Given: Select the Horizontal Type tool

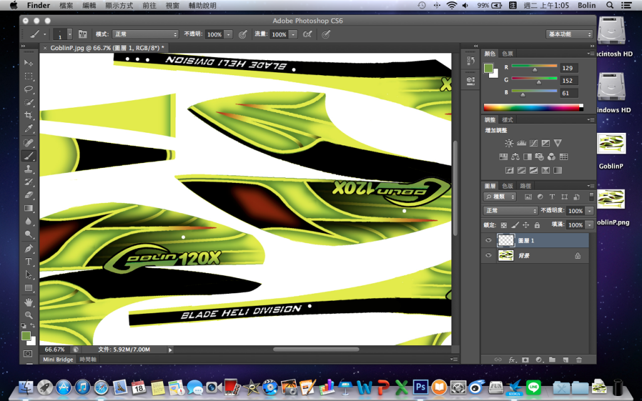Looking at the screenshot, I should pos(28,261).
